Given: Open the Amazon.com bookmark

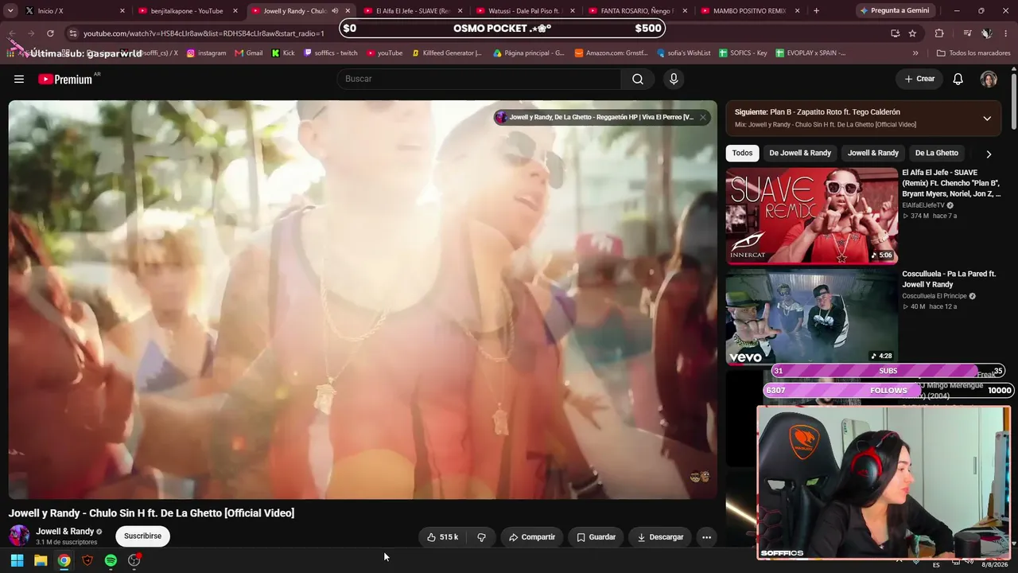Looking at the screenshot, I should click(611, 53).
